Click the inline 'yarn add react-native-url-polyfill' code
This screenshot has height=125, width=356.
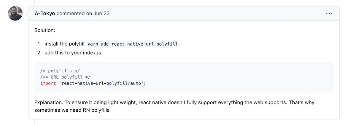click(133, 44)
